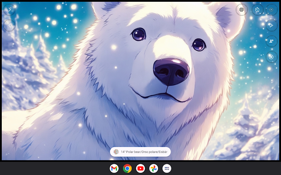Open Google Photos from the shelf

(153, 168)
